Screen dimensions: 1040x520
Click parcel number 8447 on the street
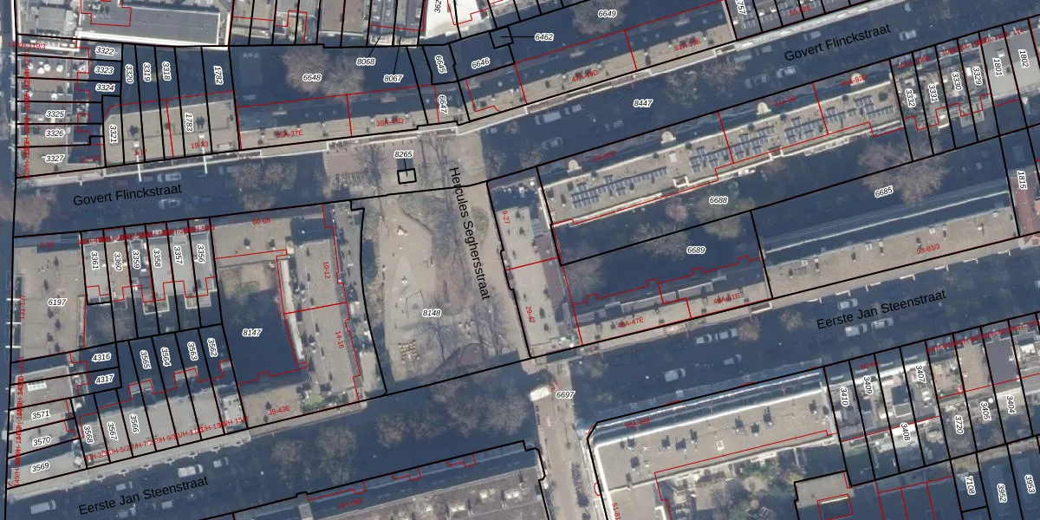point(642,103)
